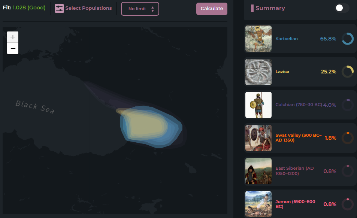This screenshot has height=218, width=357.
Task: Click the Jomon percentage ring icon
Action: 348,204
